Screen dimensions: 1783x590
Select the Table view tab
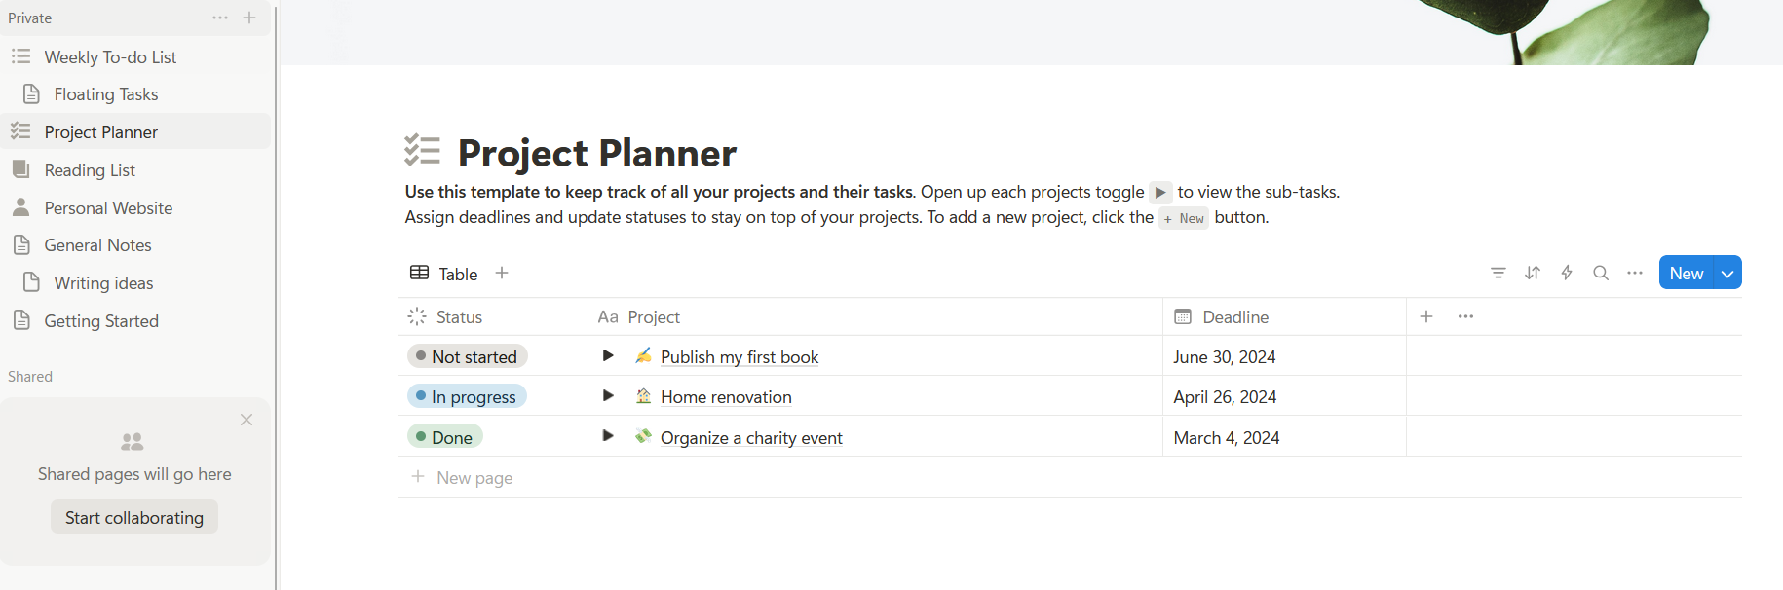444,274
